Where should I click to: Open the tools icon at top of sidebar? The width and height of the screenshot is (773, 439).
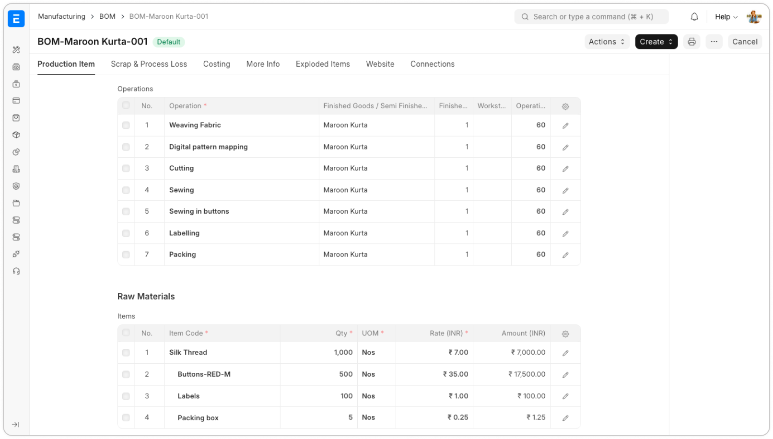click(x=16, y=50)
